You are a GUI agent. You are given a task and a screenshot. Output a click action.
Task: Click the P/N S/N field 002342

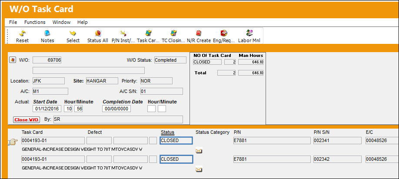(337, 159)
